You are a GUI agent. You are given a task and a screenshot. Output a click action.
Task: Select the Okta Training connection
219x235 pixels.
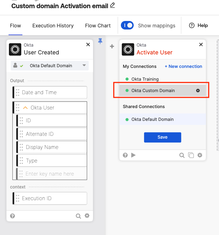point(162,79)
